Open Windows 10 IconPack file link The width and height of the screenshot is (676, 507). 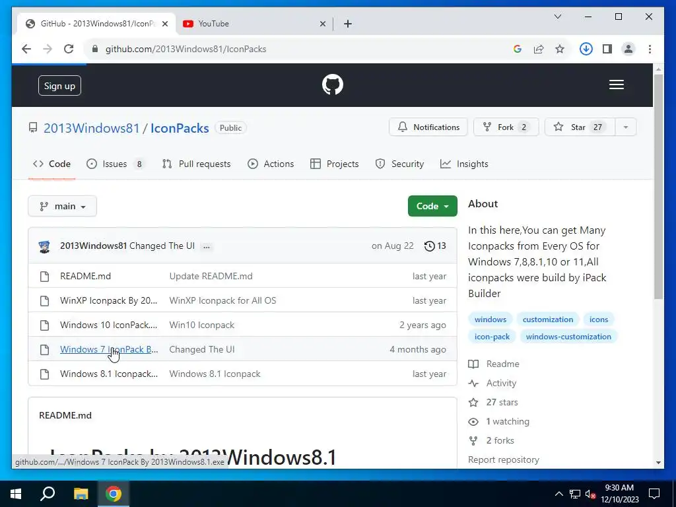109,325
